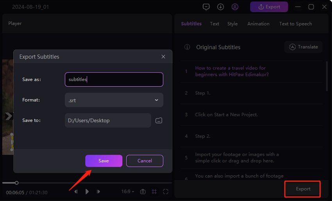The height and width of the screenshot is (201, 332).
Task: Step back to the previous frame
Action: (76, 192)
